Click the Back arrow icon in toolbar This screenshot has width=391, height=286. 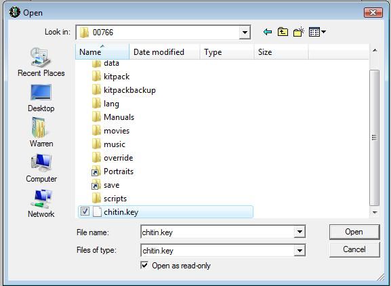tap(267, 32)
